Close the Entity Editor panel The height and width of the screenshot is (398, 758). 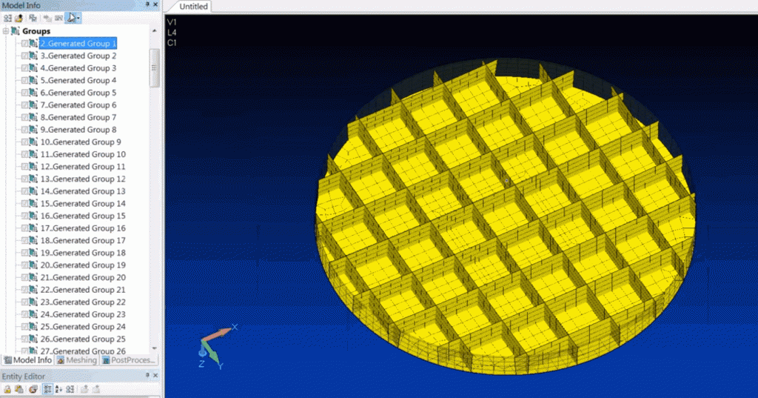tap(155, 375)
